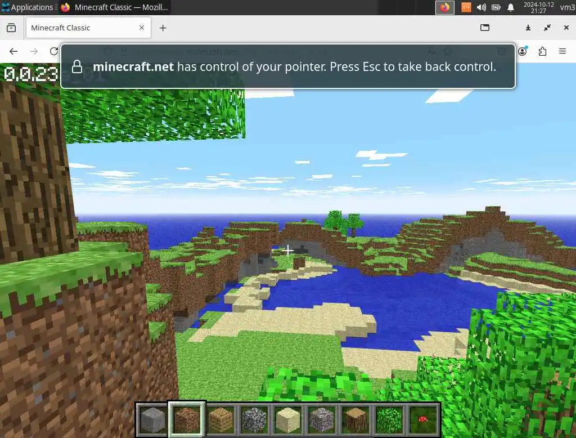Viewport: 576px width, 438px height.
Task: Click the orange tray indicator icon
Action: pos(466,7)
